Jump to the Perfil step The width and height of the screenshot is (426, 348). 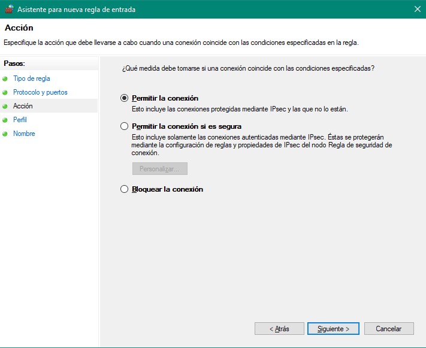click(x=20, y=120)
